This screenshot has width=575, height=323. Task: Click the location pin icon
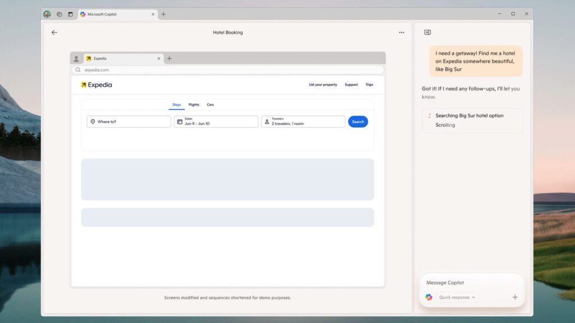93,122
